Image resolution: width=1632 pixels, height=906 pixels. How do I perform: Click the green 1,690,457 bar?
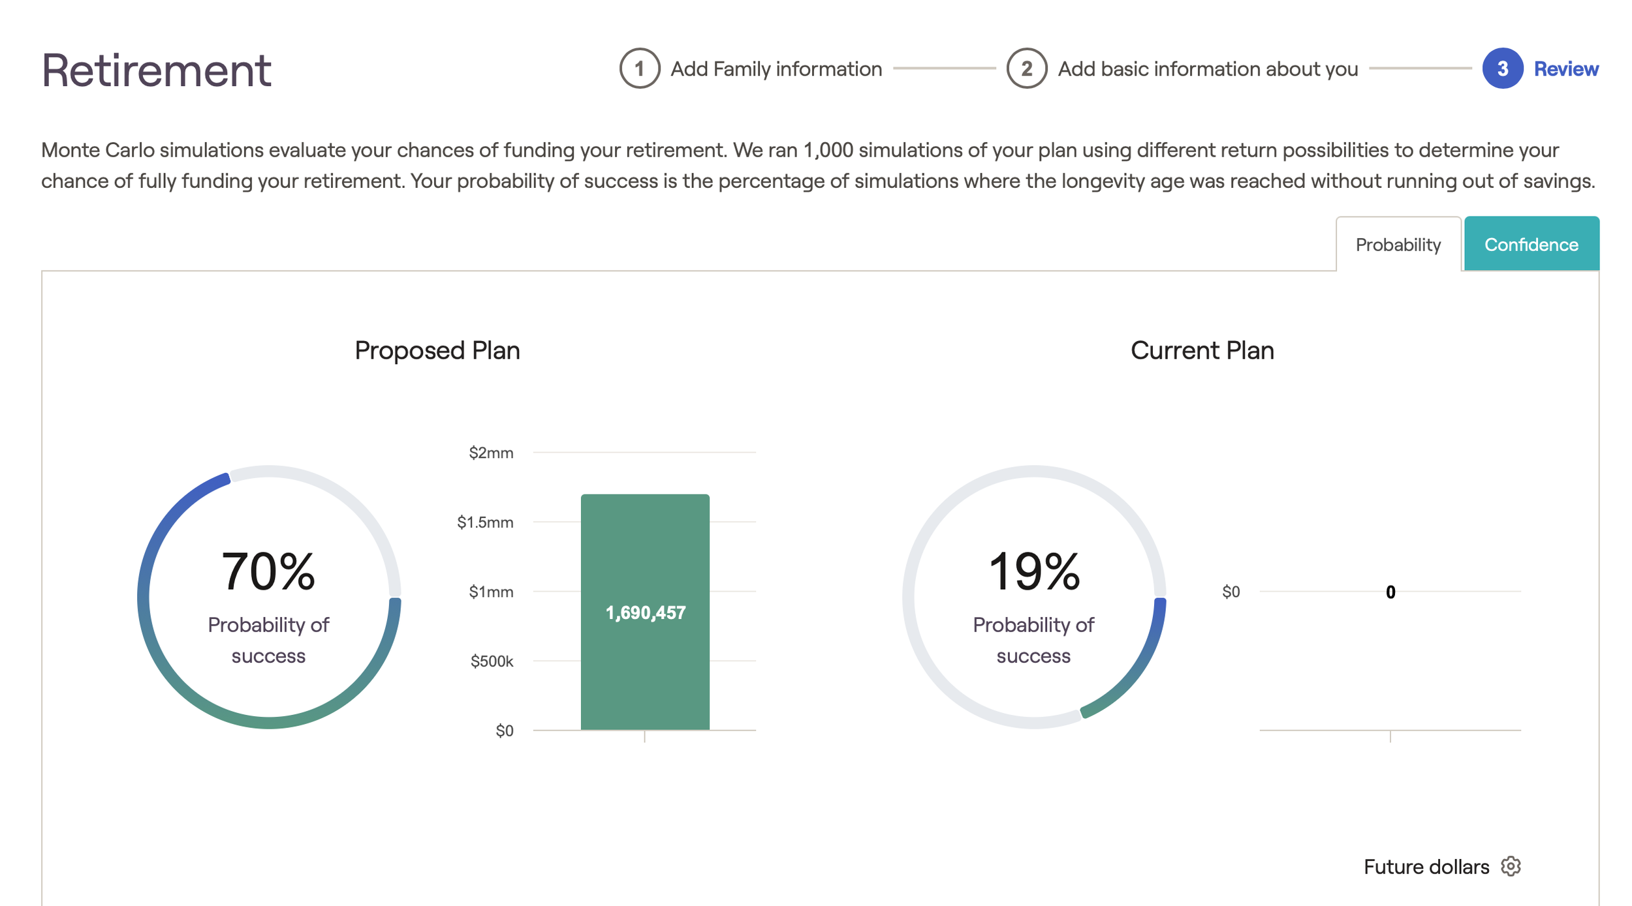(x=645, y=612)
